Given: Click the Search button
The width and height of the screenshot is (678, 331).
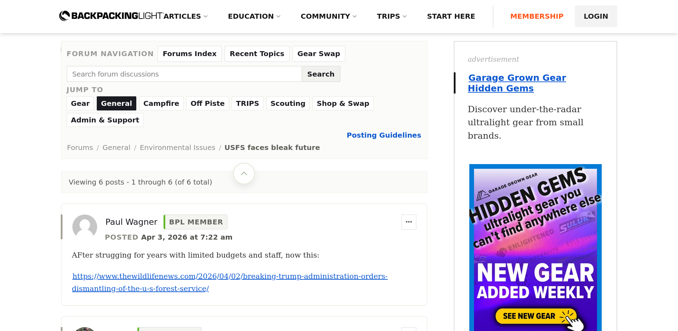Looking at the screenshot, I should pyautogui.click(x=321, y=74).
